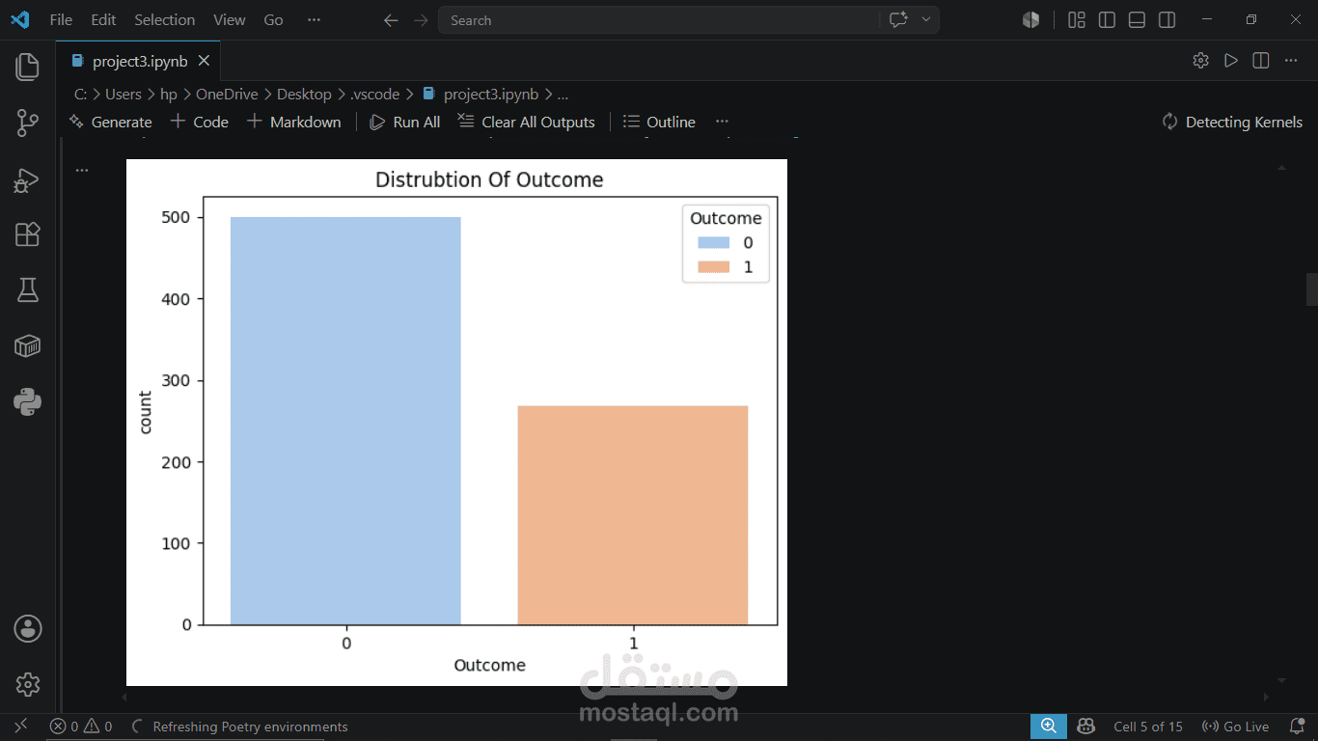This screenshot has width=1318, height=741.
Task: Open the Edit menu
Action: click(x=103, y=19)
